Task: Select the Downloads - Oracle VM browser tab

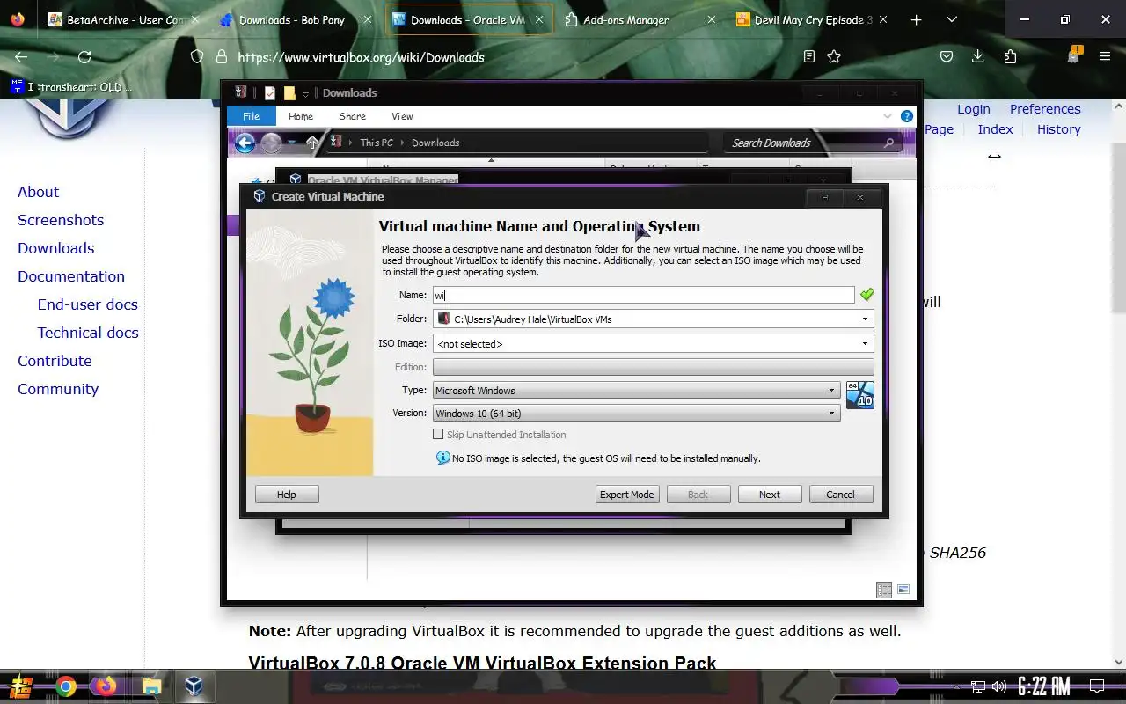Action: coord(469,19)
